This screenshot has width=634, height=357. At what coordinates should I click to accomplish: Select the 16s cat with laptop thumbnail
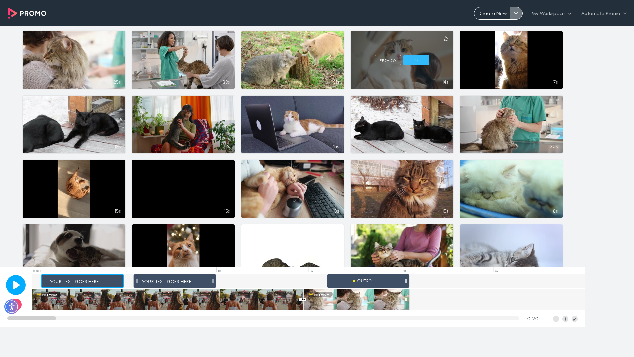(x=293, y=124)
